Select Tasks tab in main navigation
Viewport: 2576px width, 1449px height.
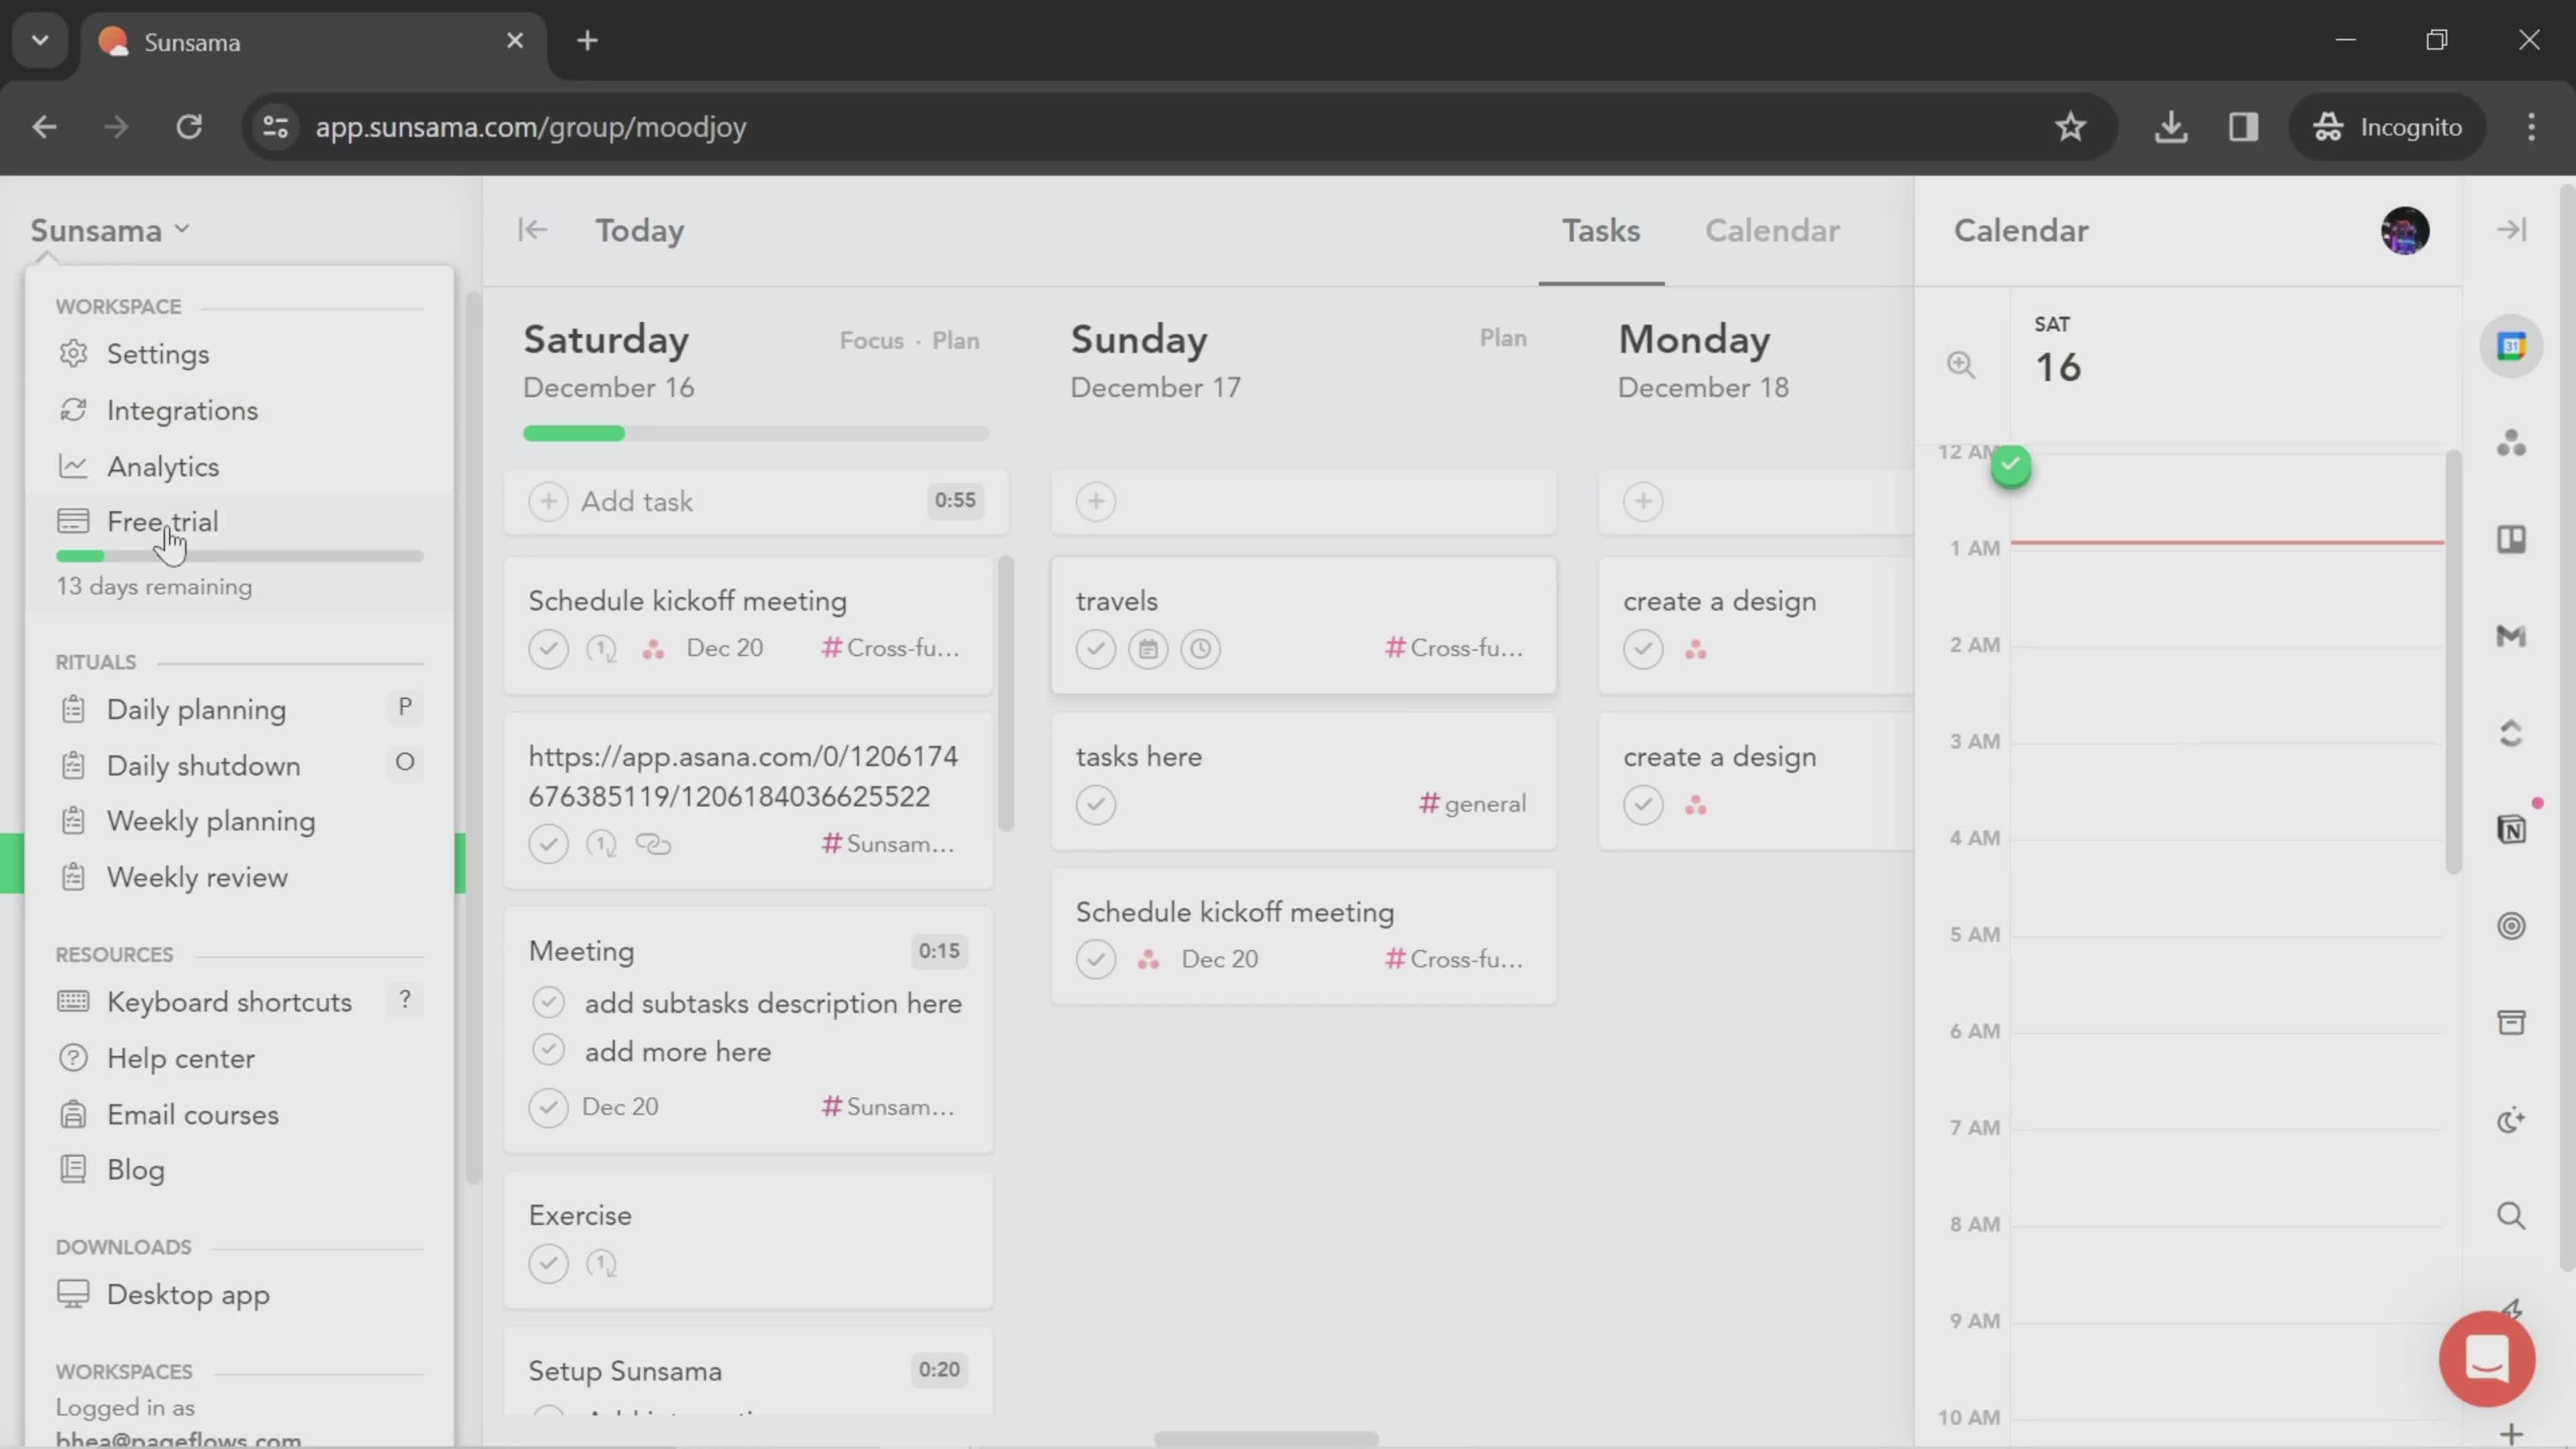[x=1599, y=230]
